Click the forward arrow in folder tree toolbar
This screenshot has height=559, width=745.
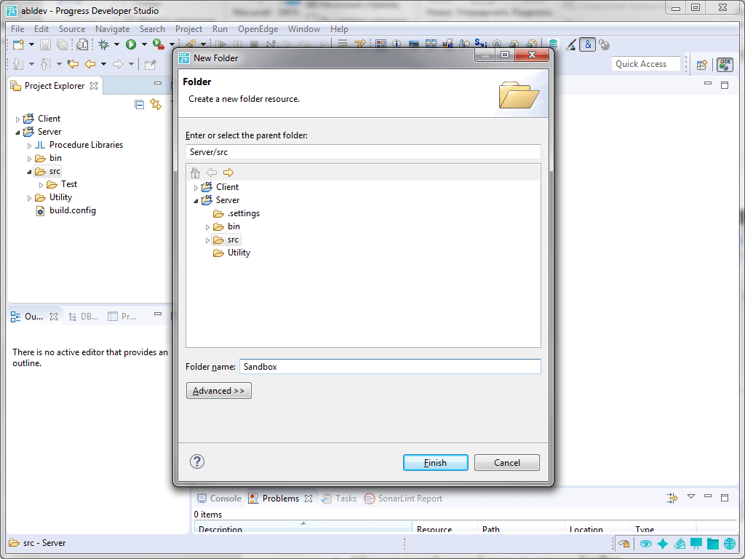[228, 173]
